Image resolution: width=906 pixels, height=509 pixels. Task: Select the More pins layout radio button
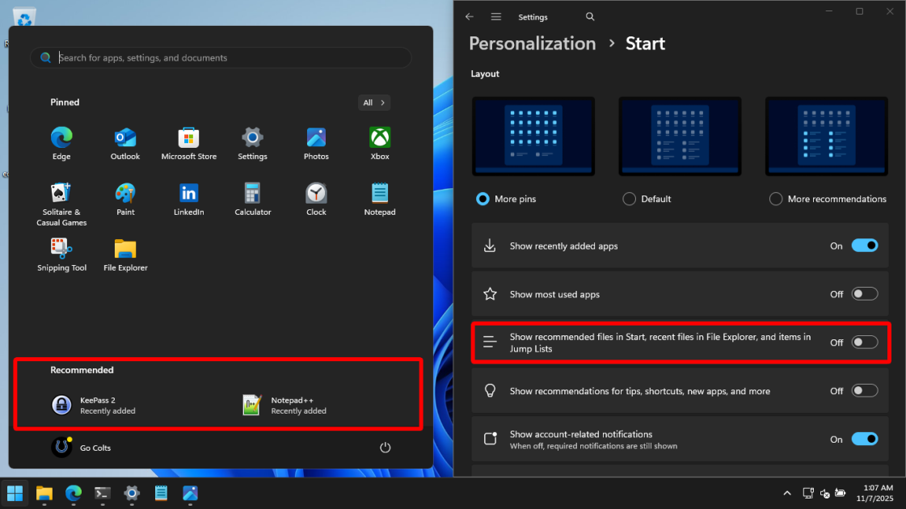point(482,199)
